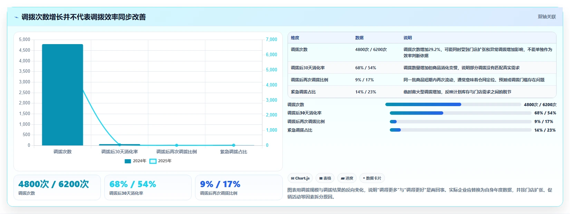Screen dimensions: 570x214
Task: Toggle the 2024年 legend item
Action: [135, 161]
